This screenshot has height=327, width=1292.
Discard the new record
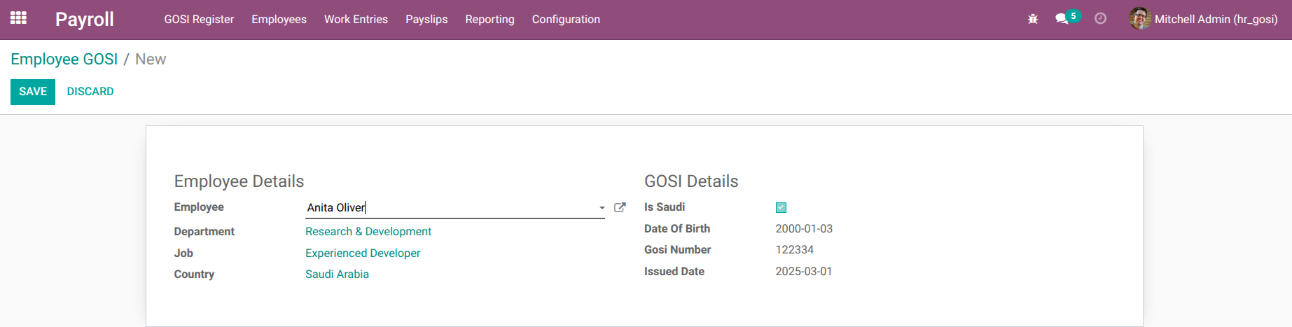coord(90,92)
